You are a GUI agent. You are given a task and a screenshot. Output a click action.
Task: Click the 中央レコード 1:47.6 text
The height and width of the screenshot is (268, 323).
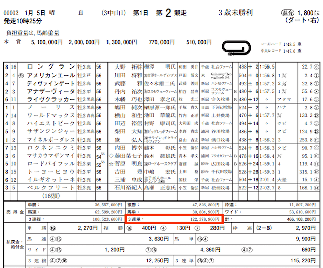coord(282,51)
